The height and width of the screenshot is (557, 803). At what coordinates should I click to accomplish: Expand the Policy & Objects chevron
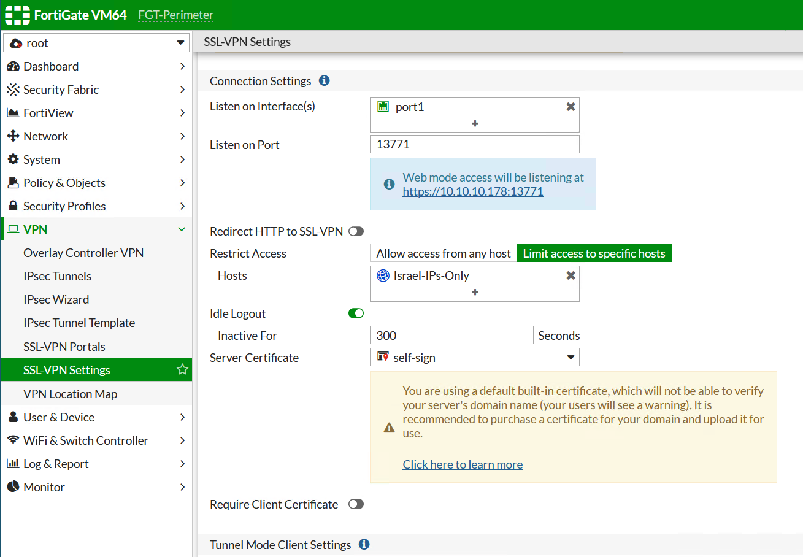point(182,183)
